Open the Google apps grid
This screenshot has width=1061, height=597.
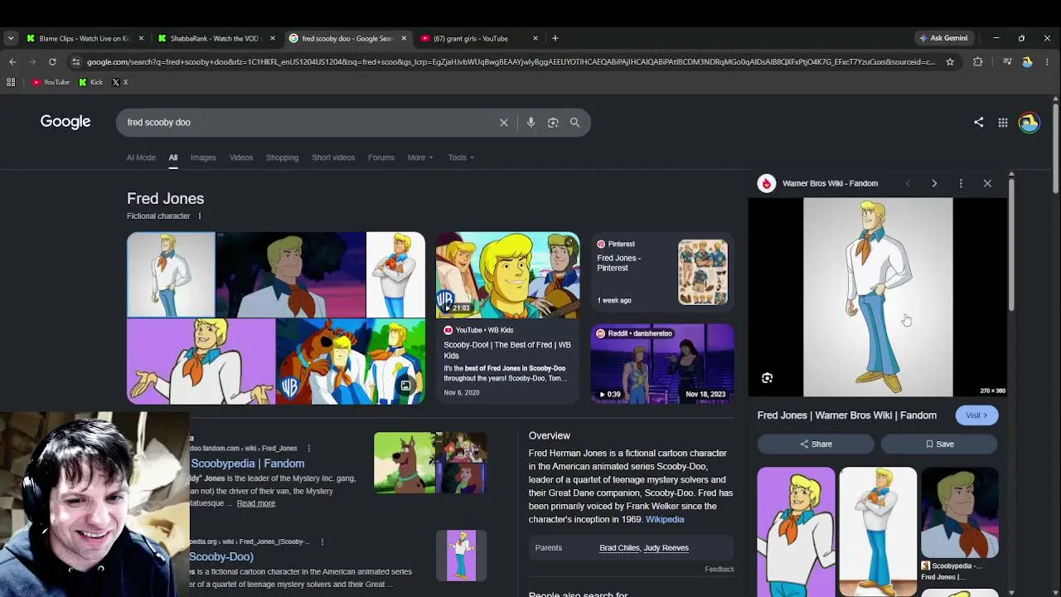click(1003, 123)
